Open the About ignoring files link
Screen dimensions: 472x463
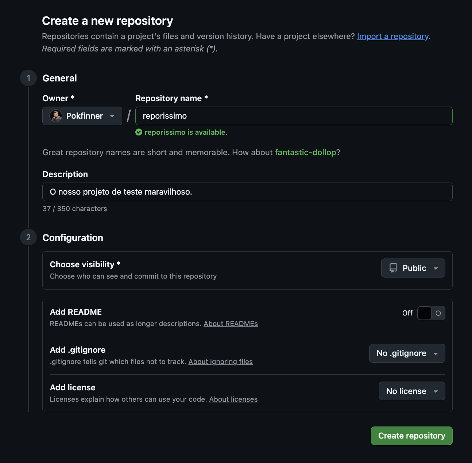pyautogui.click(x=220, y=362)
